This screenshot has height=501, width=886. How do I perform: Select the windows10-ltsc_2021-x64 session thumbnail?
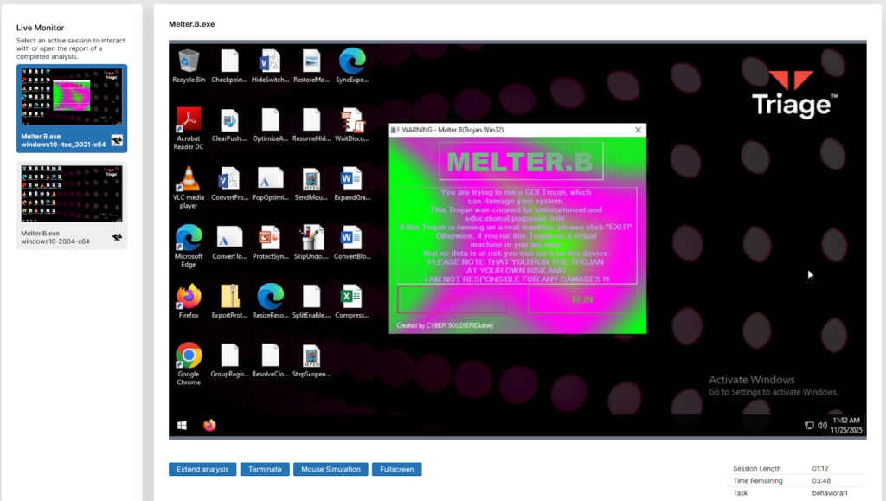coord(72,108)
